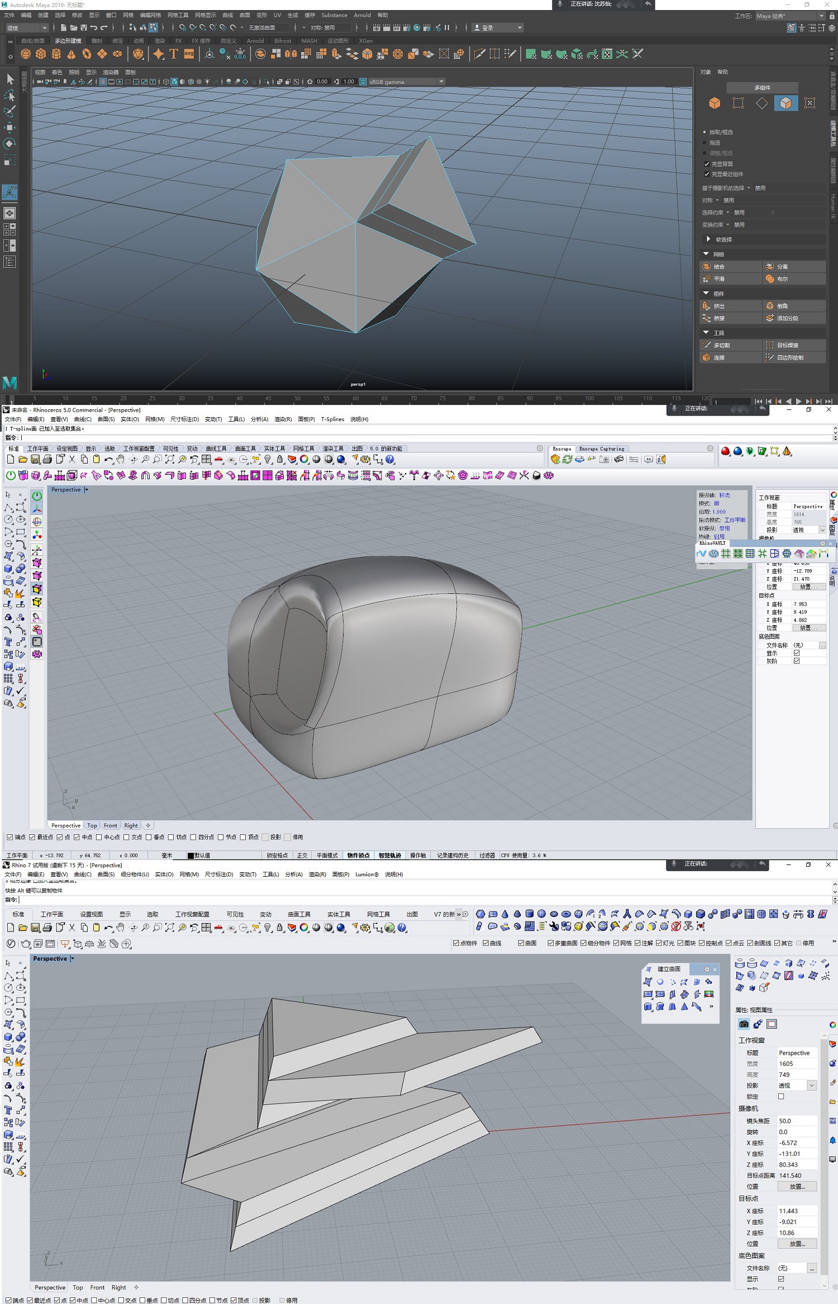The image size is (838, 1304).
Task: Toggle 点物件 selection filter in Rhino 7
Action: (x=456, y=943)
